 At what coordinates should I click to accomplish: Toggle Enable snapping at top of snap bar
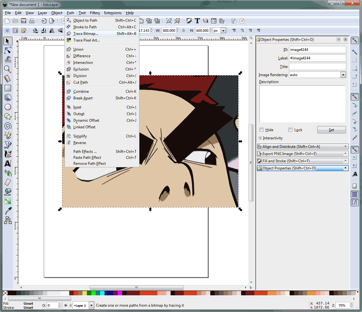coord(355,41)
